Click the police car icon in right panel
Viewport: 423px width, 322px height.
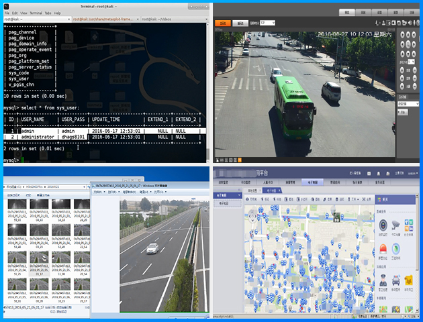tap(395, 280)
